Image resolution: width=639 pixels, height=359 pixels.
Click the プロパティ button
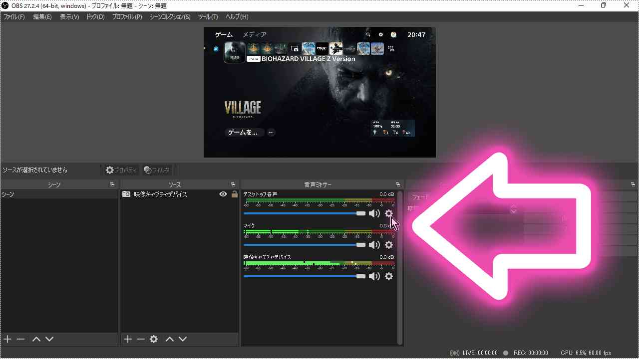(x=121, y=170)
